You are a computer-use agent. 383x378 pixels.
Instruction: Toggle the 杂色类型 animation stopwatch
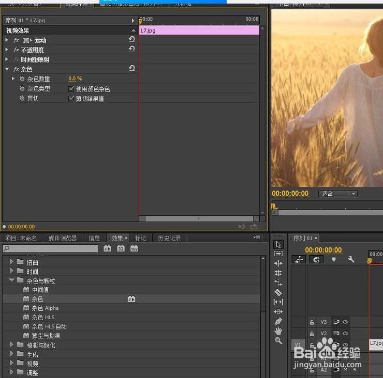pos(22,88)
